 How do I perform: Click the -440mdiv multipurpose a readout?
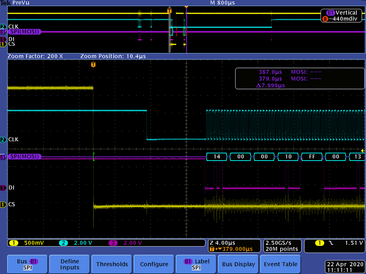[340, 19]
